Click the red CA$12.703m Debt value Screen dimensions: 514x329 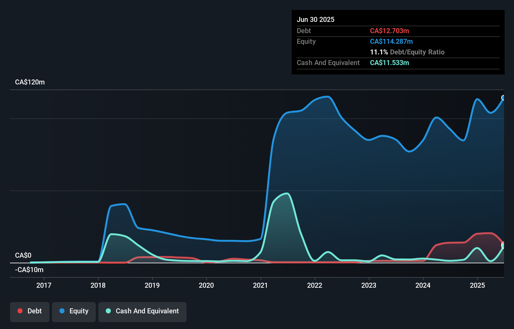tap(389, 31)
